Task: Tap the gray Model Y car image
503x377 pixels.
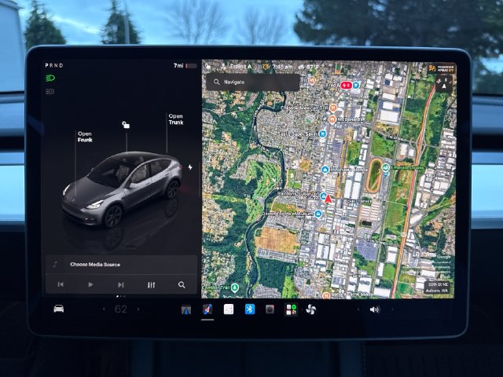Action: [x=123, y=189]
